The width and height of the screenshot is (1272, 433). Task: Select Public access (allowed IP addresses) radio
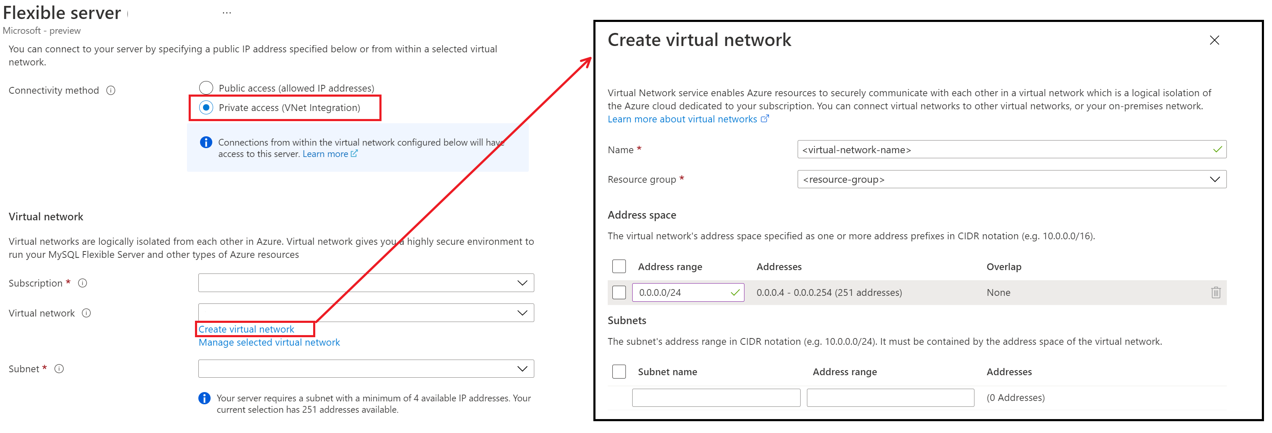[206, 88]
